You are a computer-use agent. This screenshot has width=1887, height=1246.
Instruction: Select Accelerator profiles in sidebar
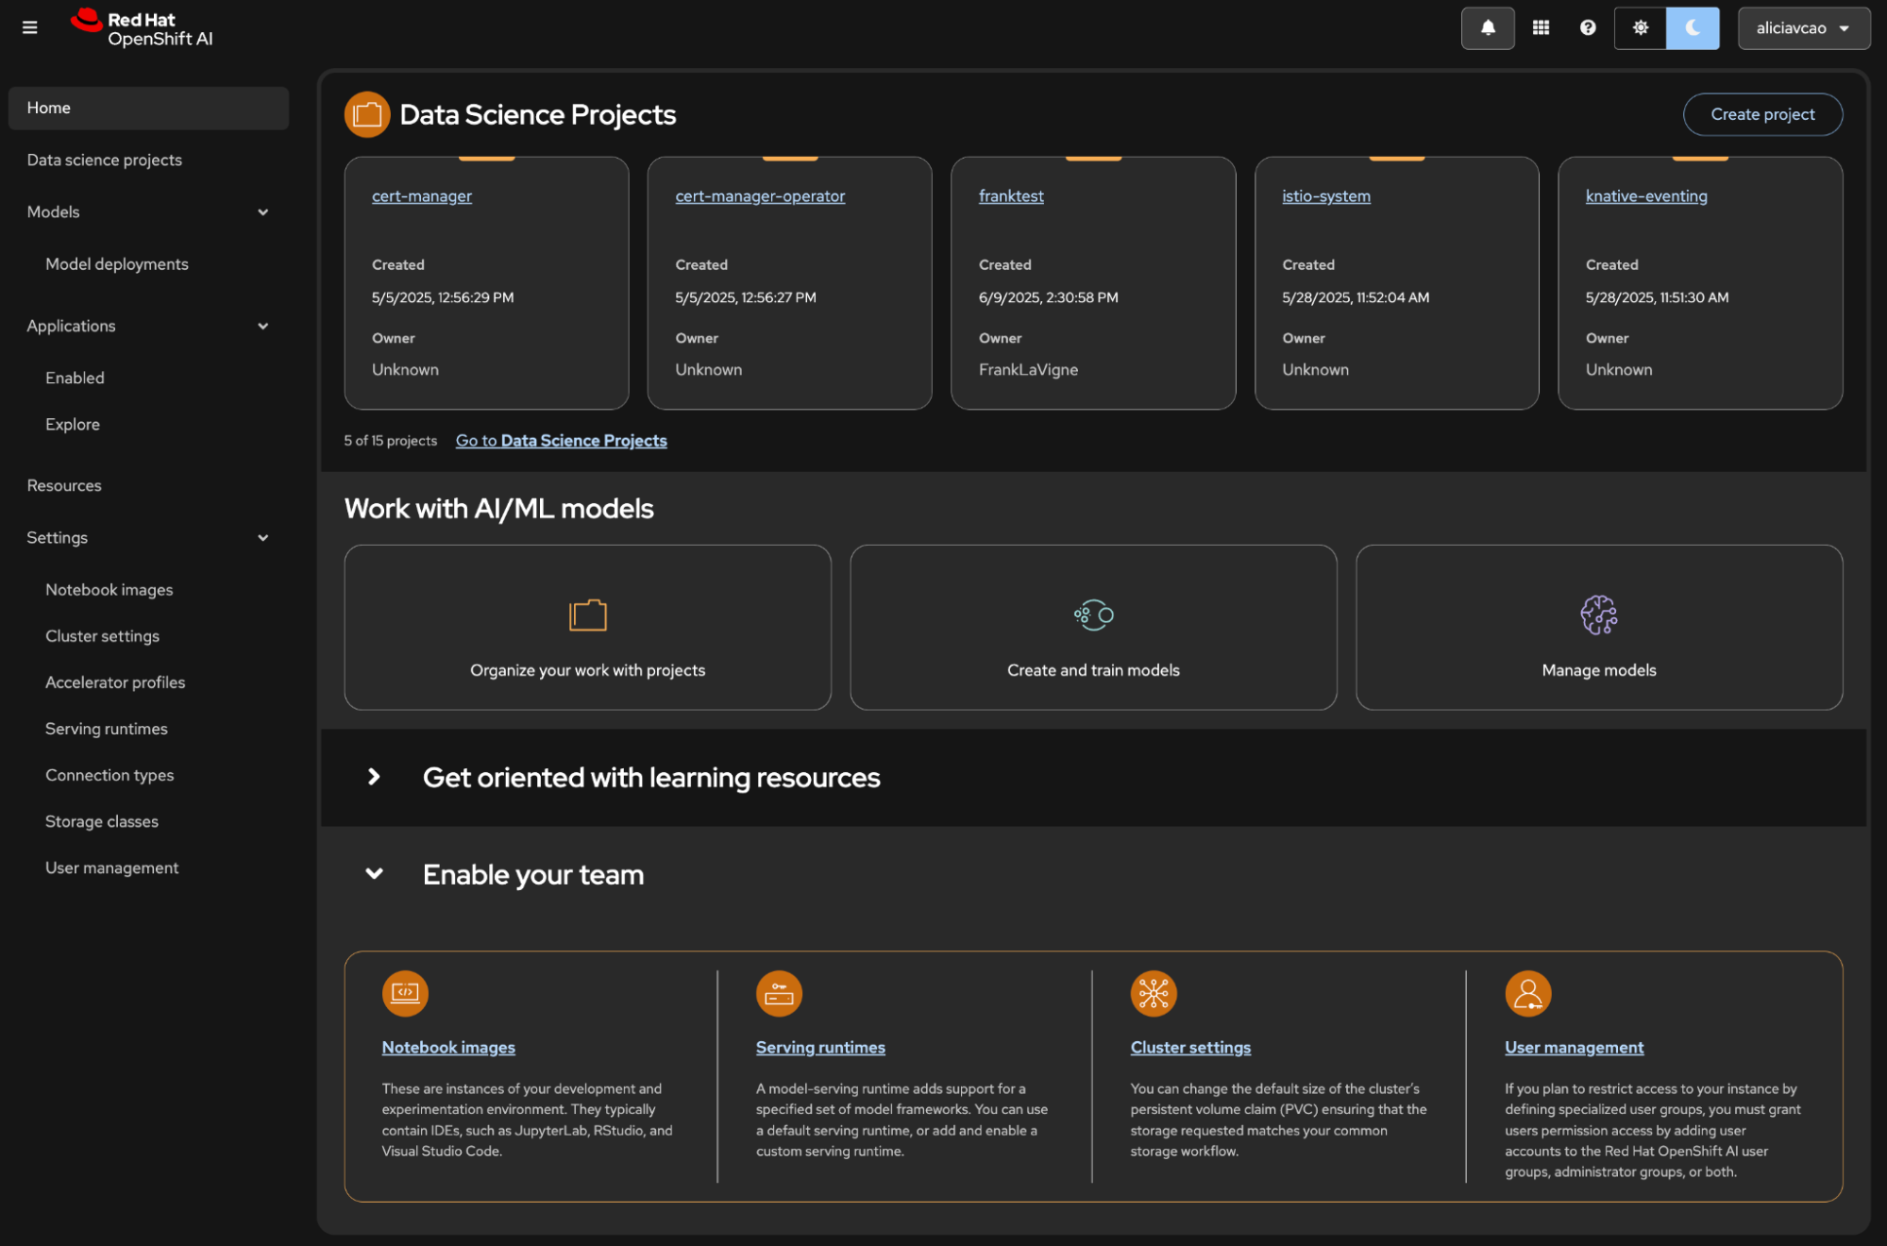click(x=115, y=682)
